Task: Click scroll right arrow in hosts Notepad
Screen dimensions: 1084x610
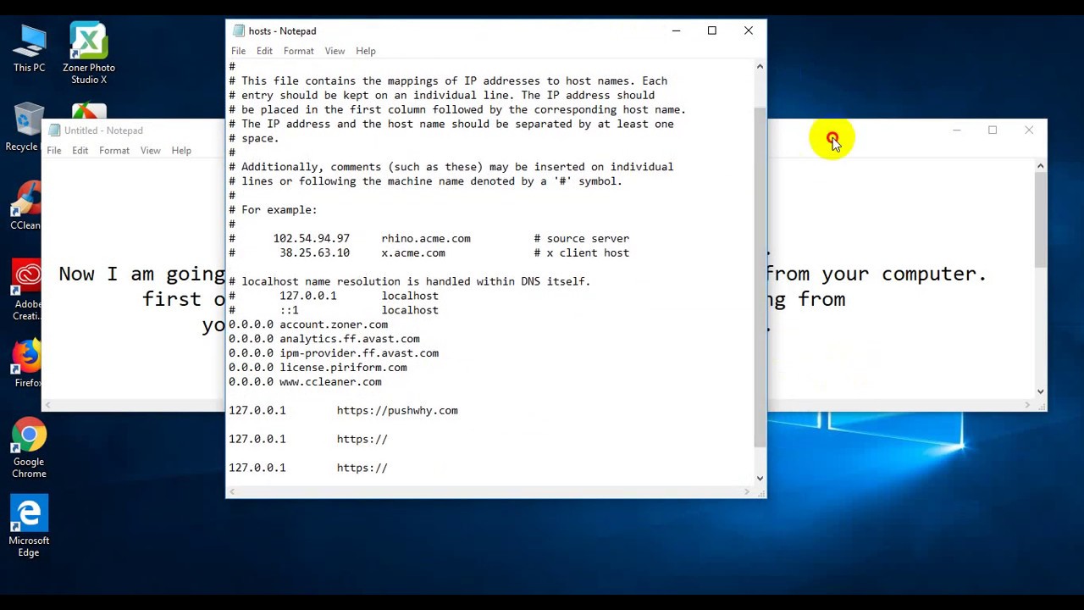Action: (x=746, y=491)
